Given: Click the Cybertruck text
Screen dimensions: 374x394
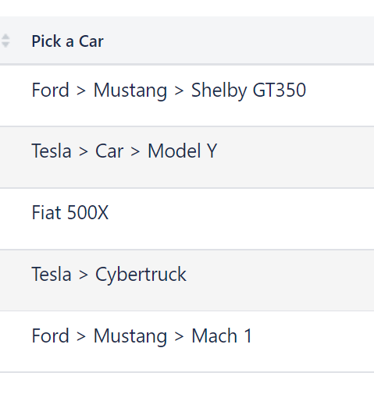Looking at the screenshot, I should point(141,275).
